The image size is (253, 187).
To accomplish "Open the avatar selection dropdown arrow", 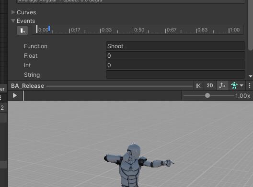I will [241, 85].
